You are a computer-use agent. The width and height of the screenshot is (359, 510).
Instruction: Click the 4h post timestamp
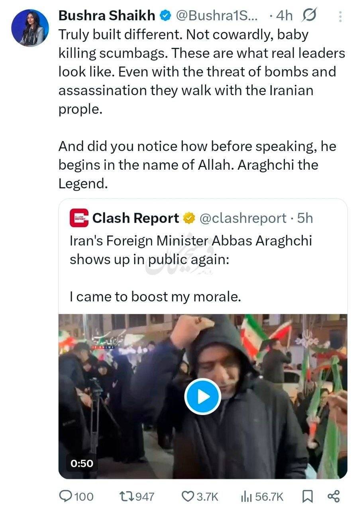(284, 16)
